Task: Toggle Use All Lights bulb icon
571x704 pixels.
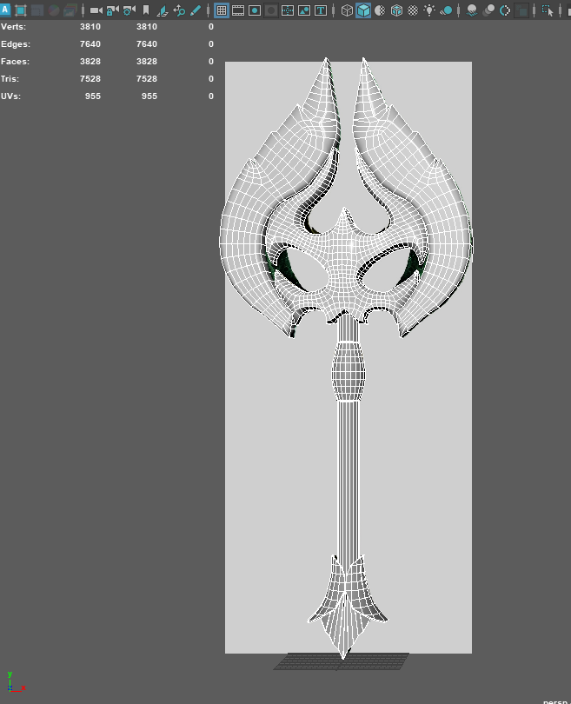Action: (x=429, y=10)
